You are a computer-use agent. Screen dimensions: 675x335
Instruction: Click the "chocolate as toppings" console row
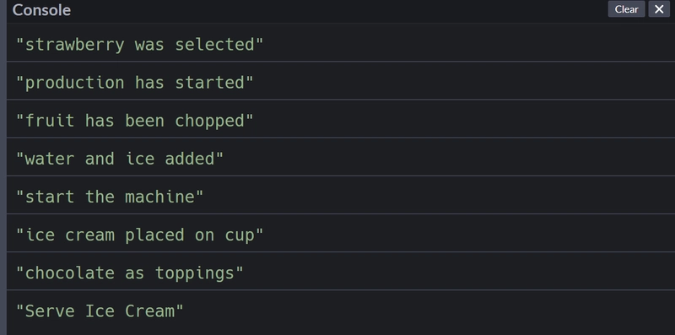pyautogui.click(x=341, y=273)
